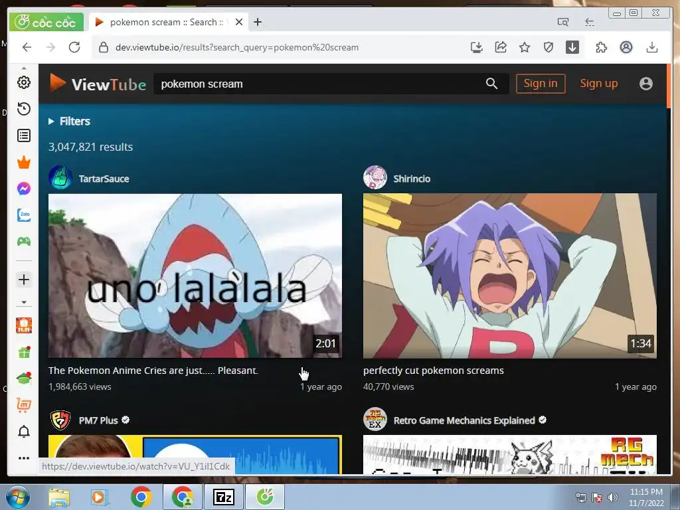View site security lock info
The image size is (680, 510).
click(103, 47)
